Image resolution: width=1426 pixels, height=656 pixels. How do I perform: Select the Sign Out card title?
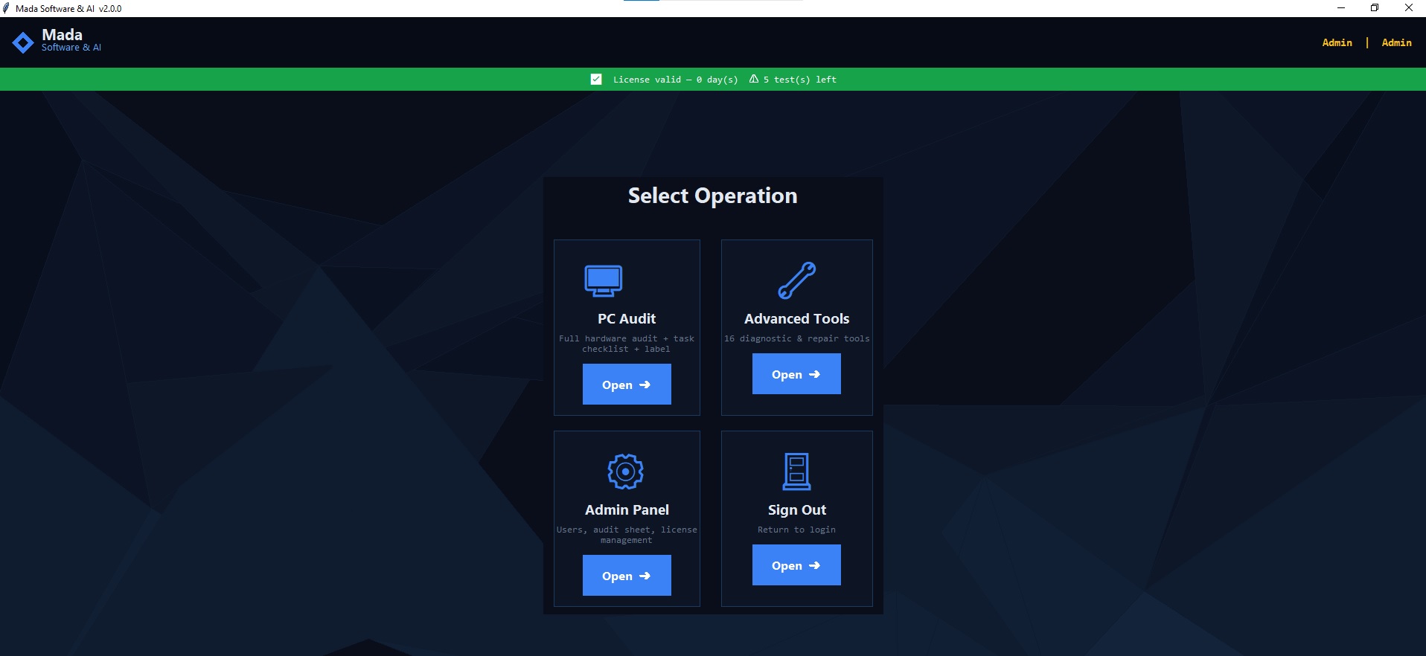click(796, 509)
